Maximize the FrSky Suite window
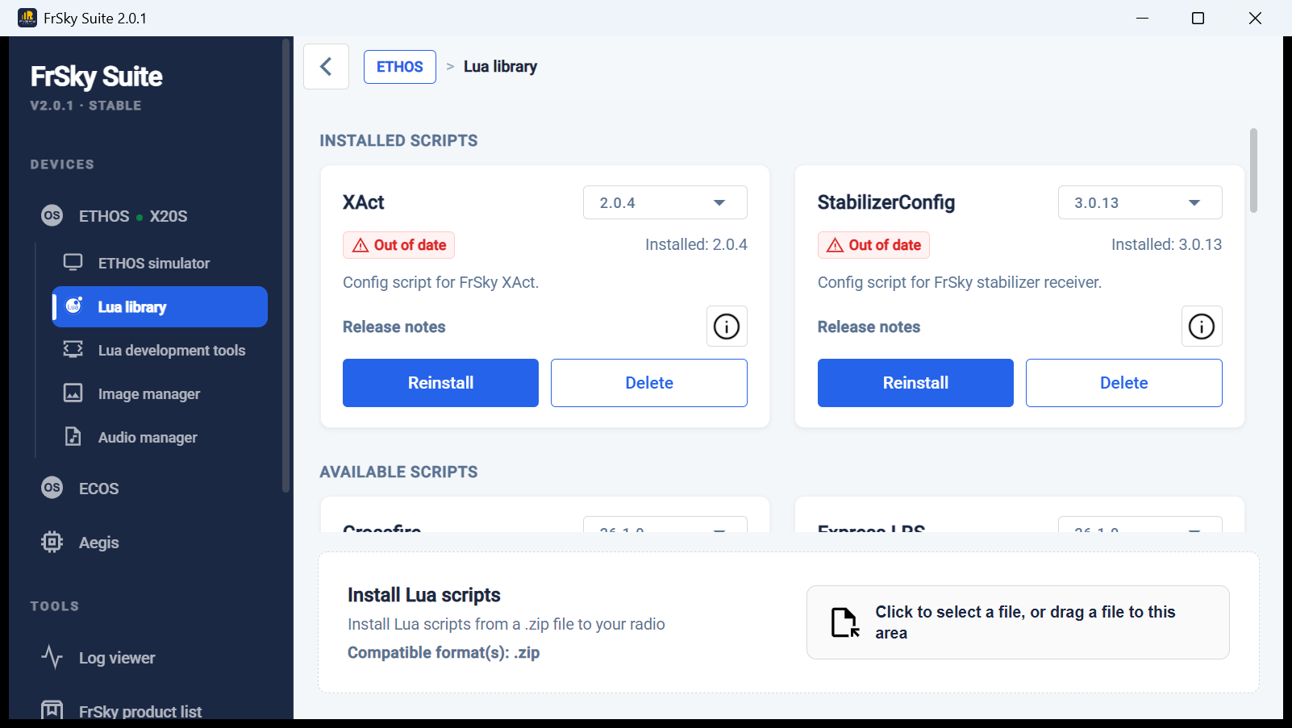 pos(1198,18)
